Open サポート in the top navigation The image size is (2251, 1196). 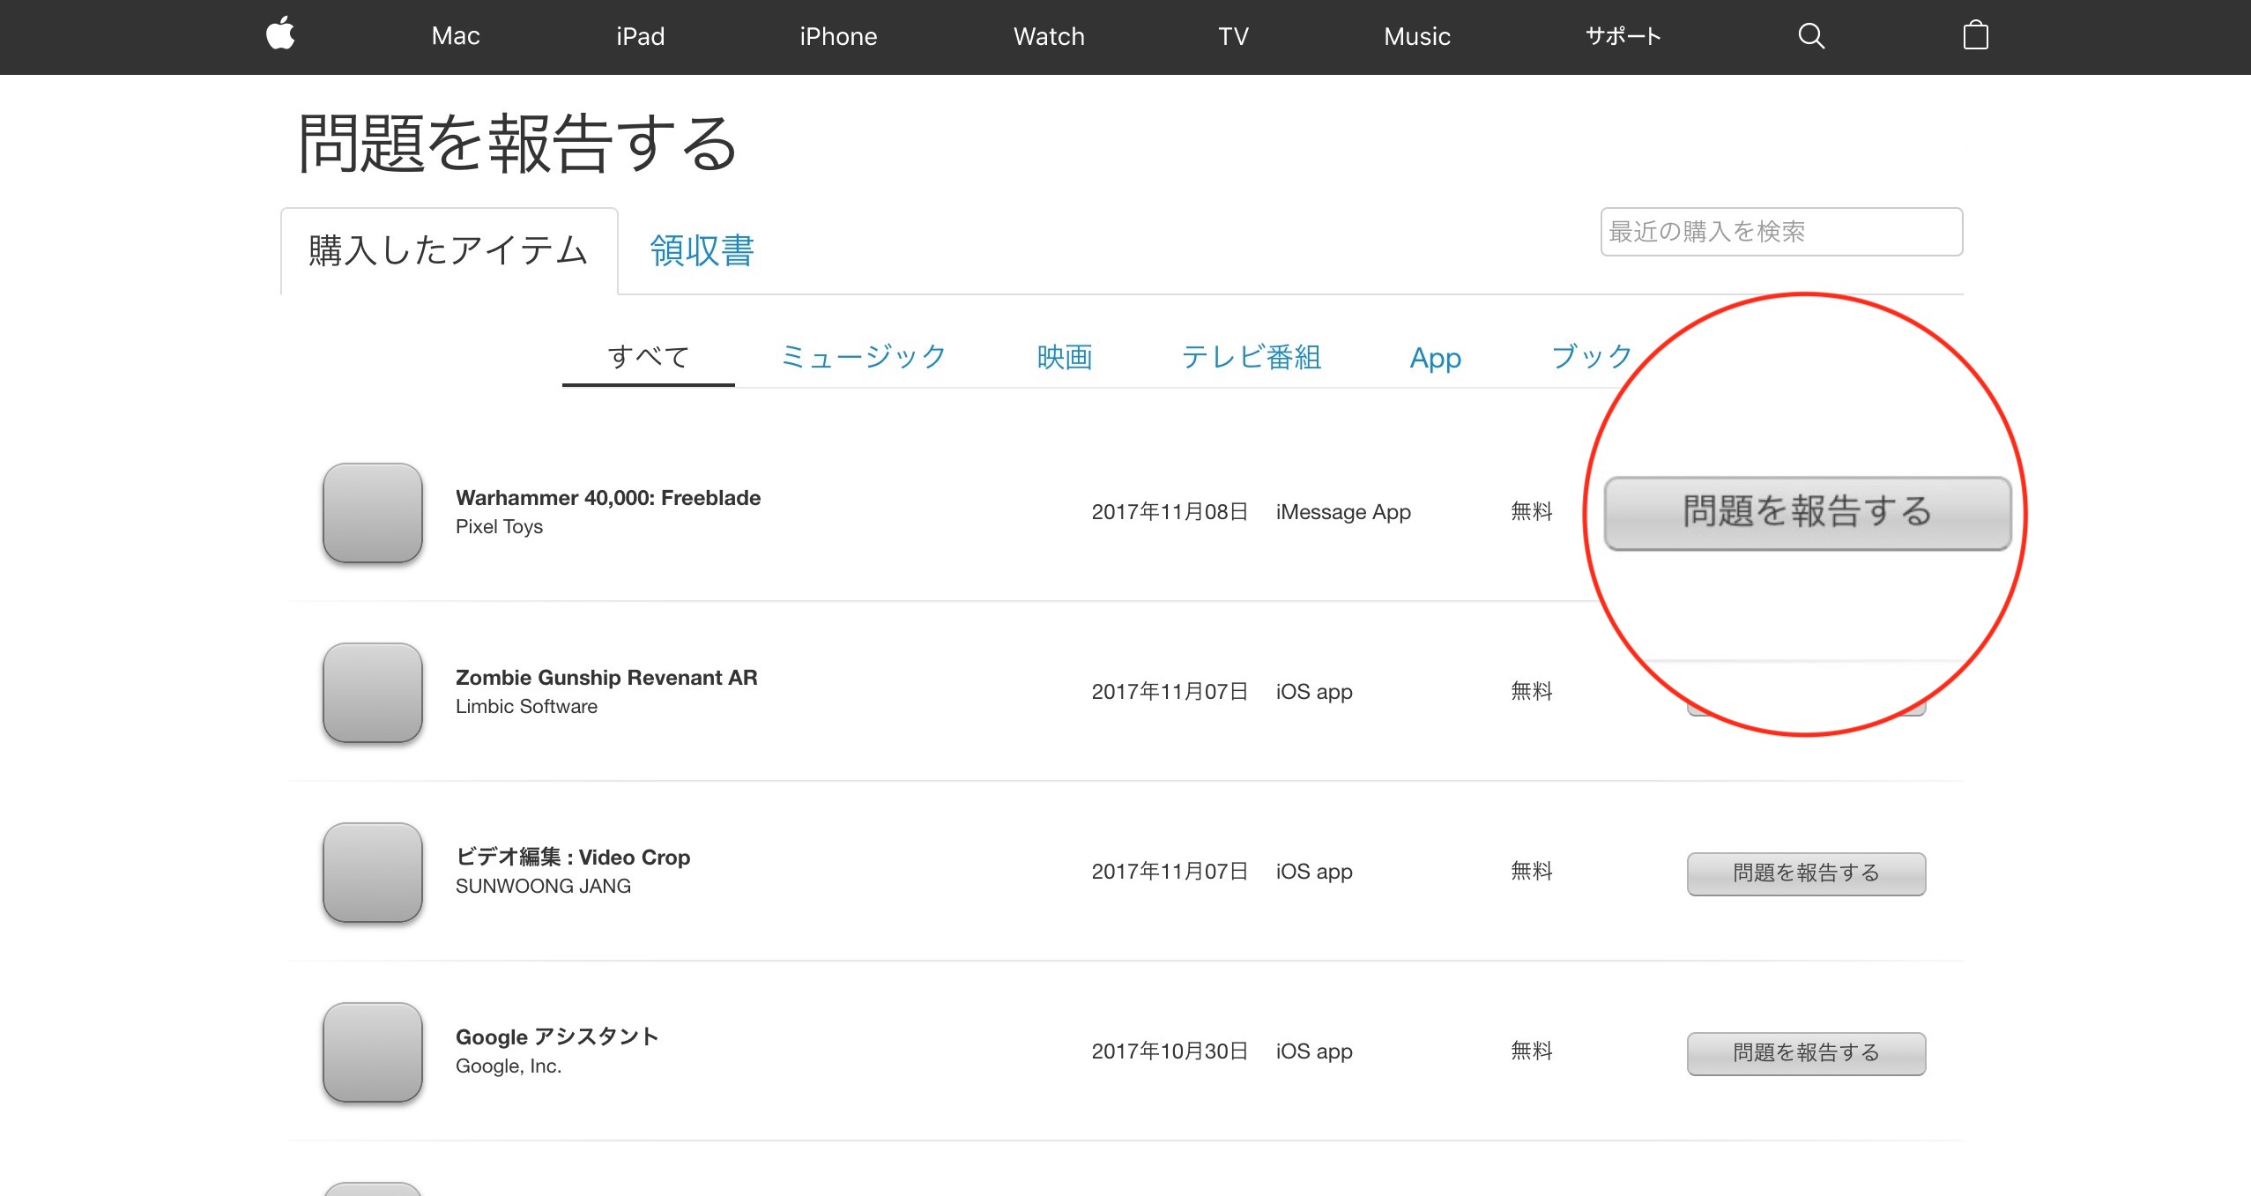(1623, 36)
